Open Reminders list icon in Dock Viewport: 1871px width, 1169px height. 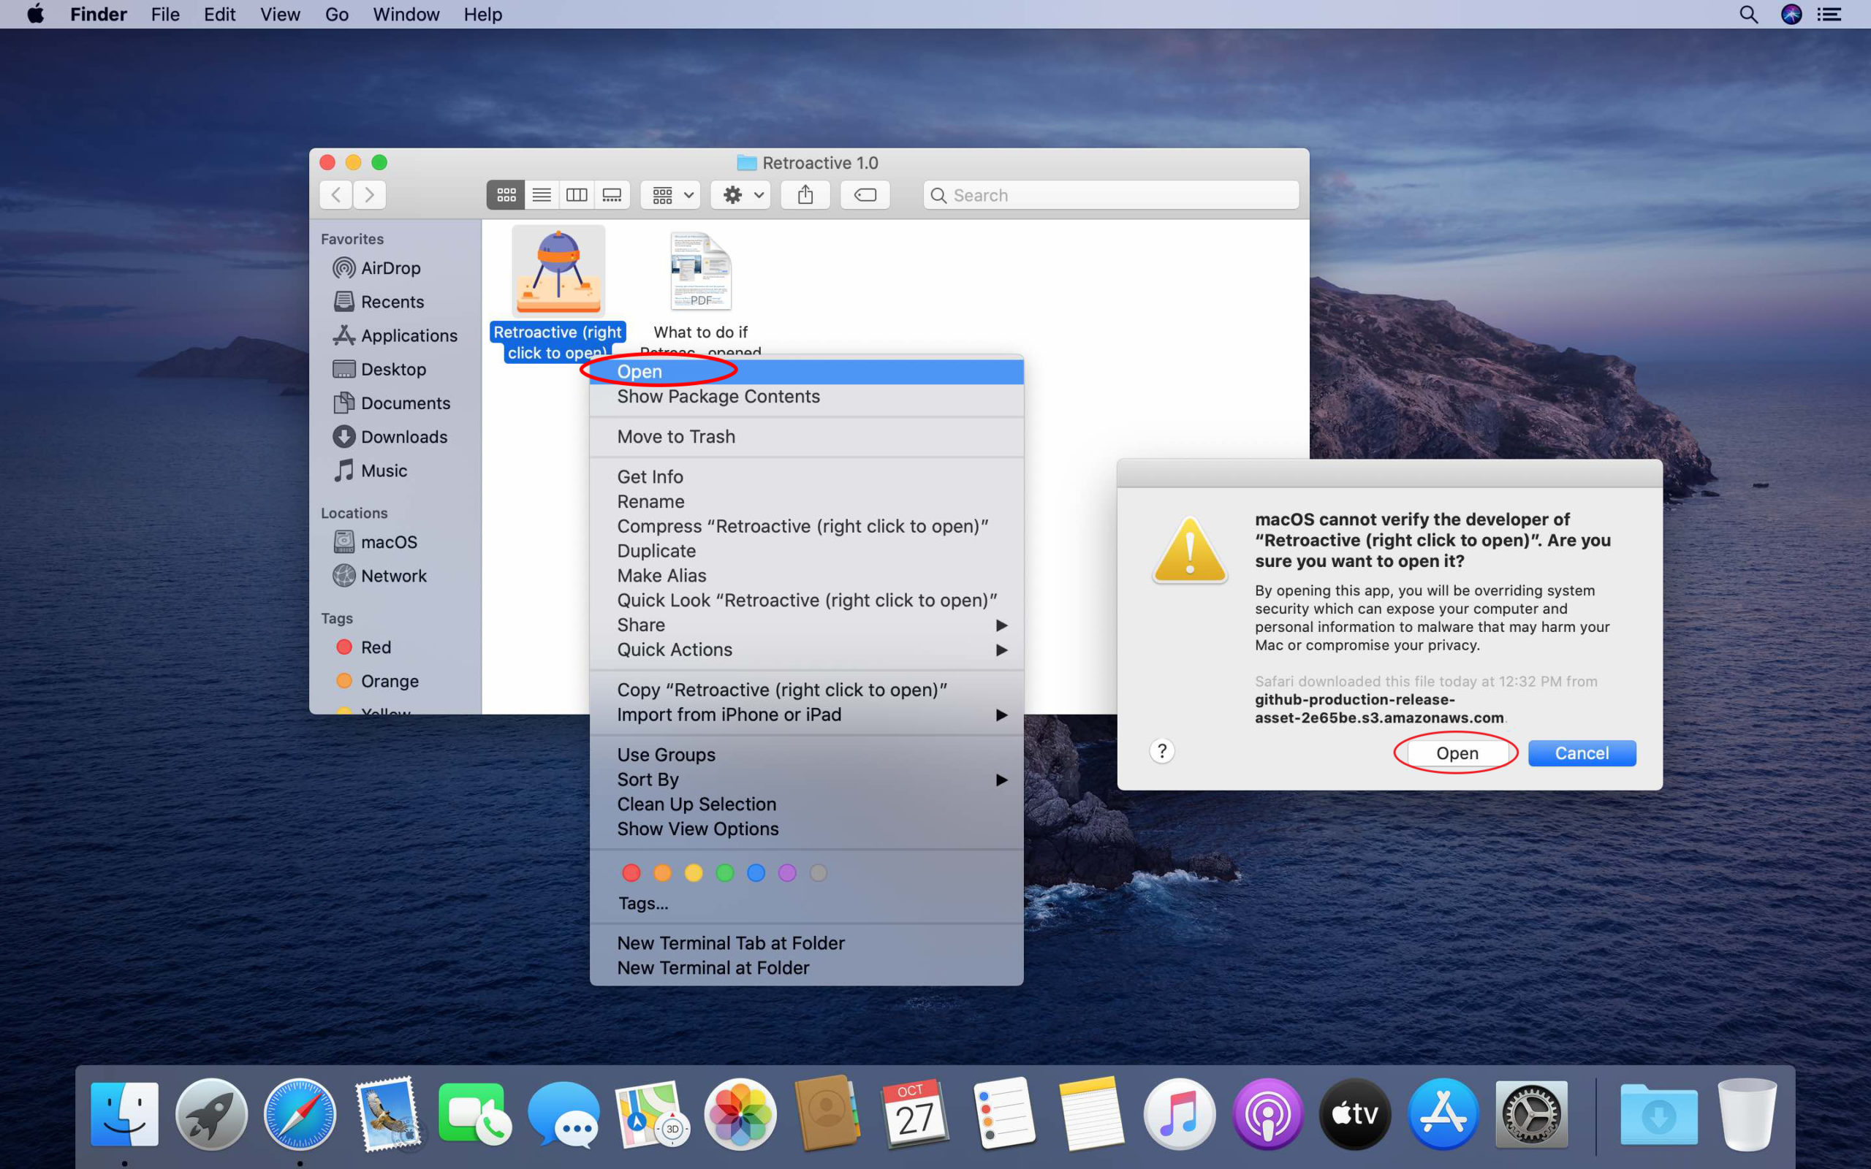click(1003, 1114)
